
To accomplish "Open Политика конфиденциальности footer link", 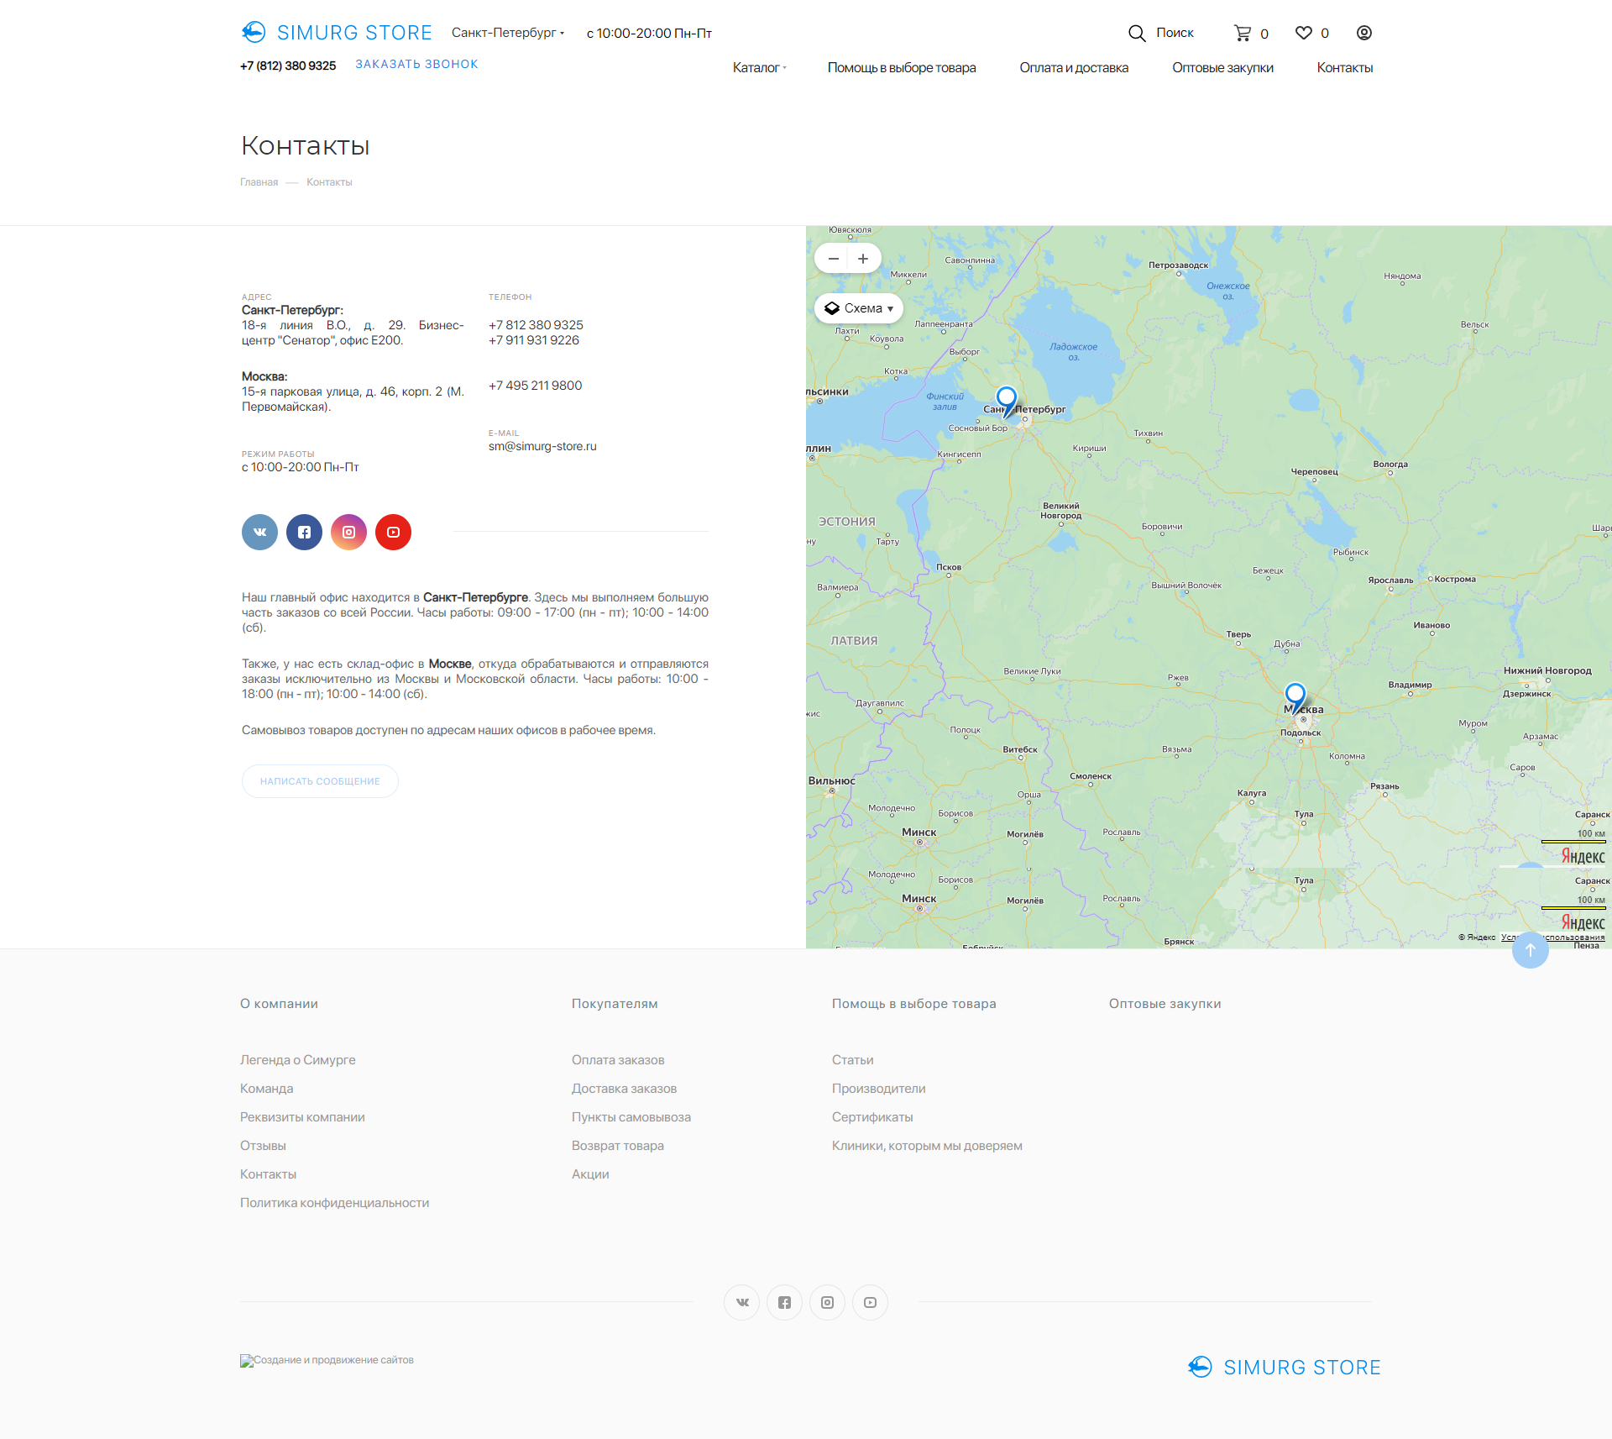I will 334,1203.
